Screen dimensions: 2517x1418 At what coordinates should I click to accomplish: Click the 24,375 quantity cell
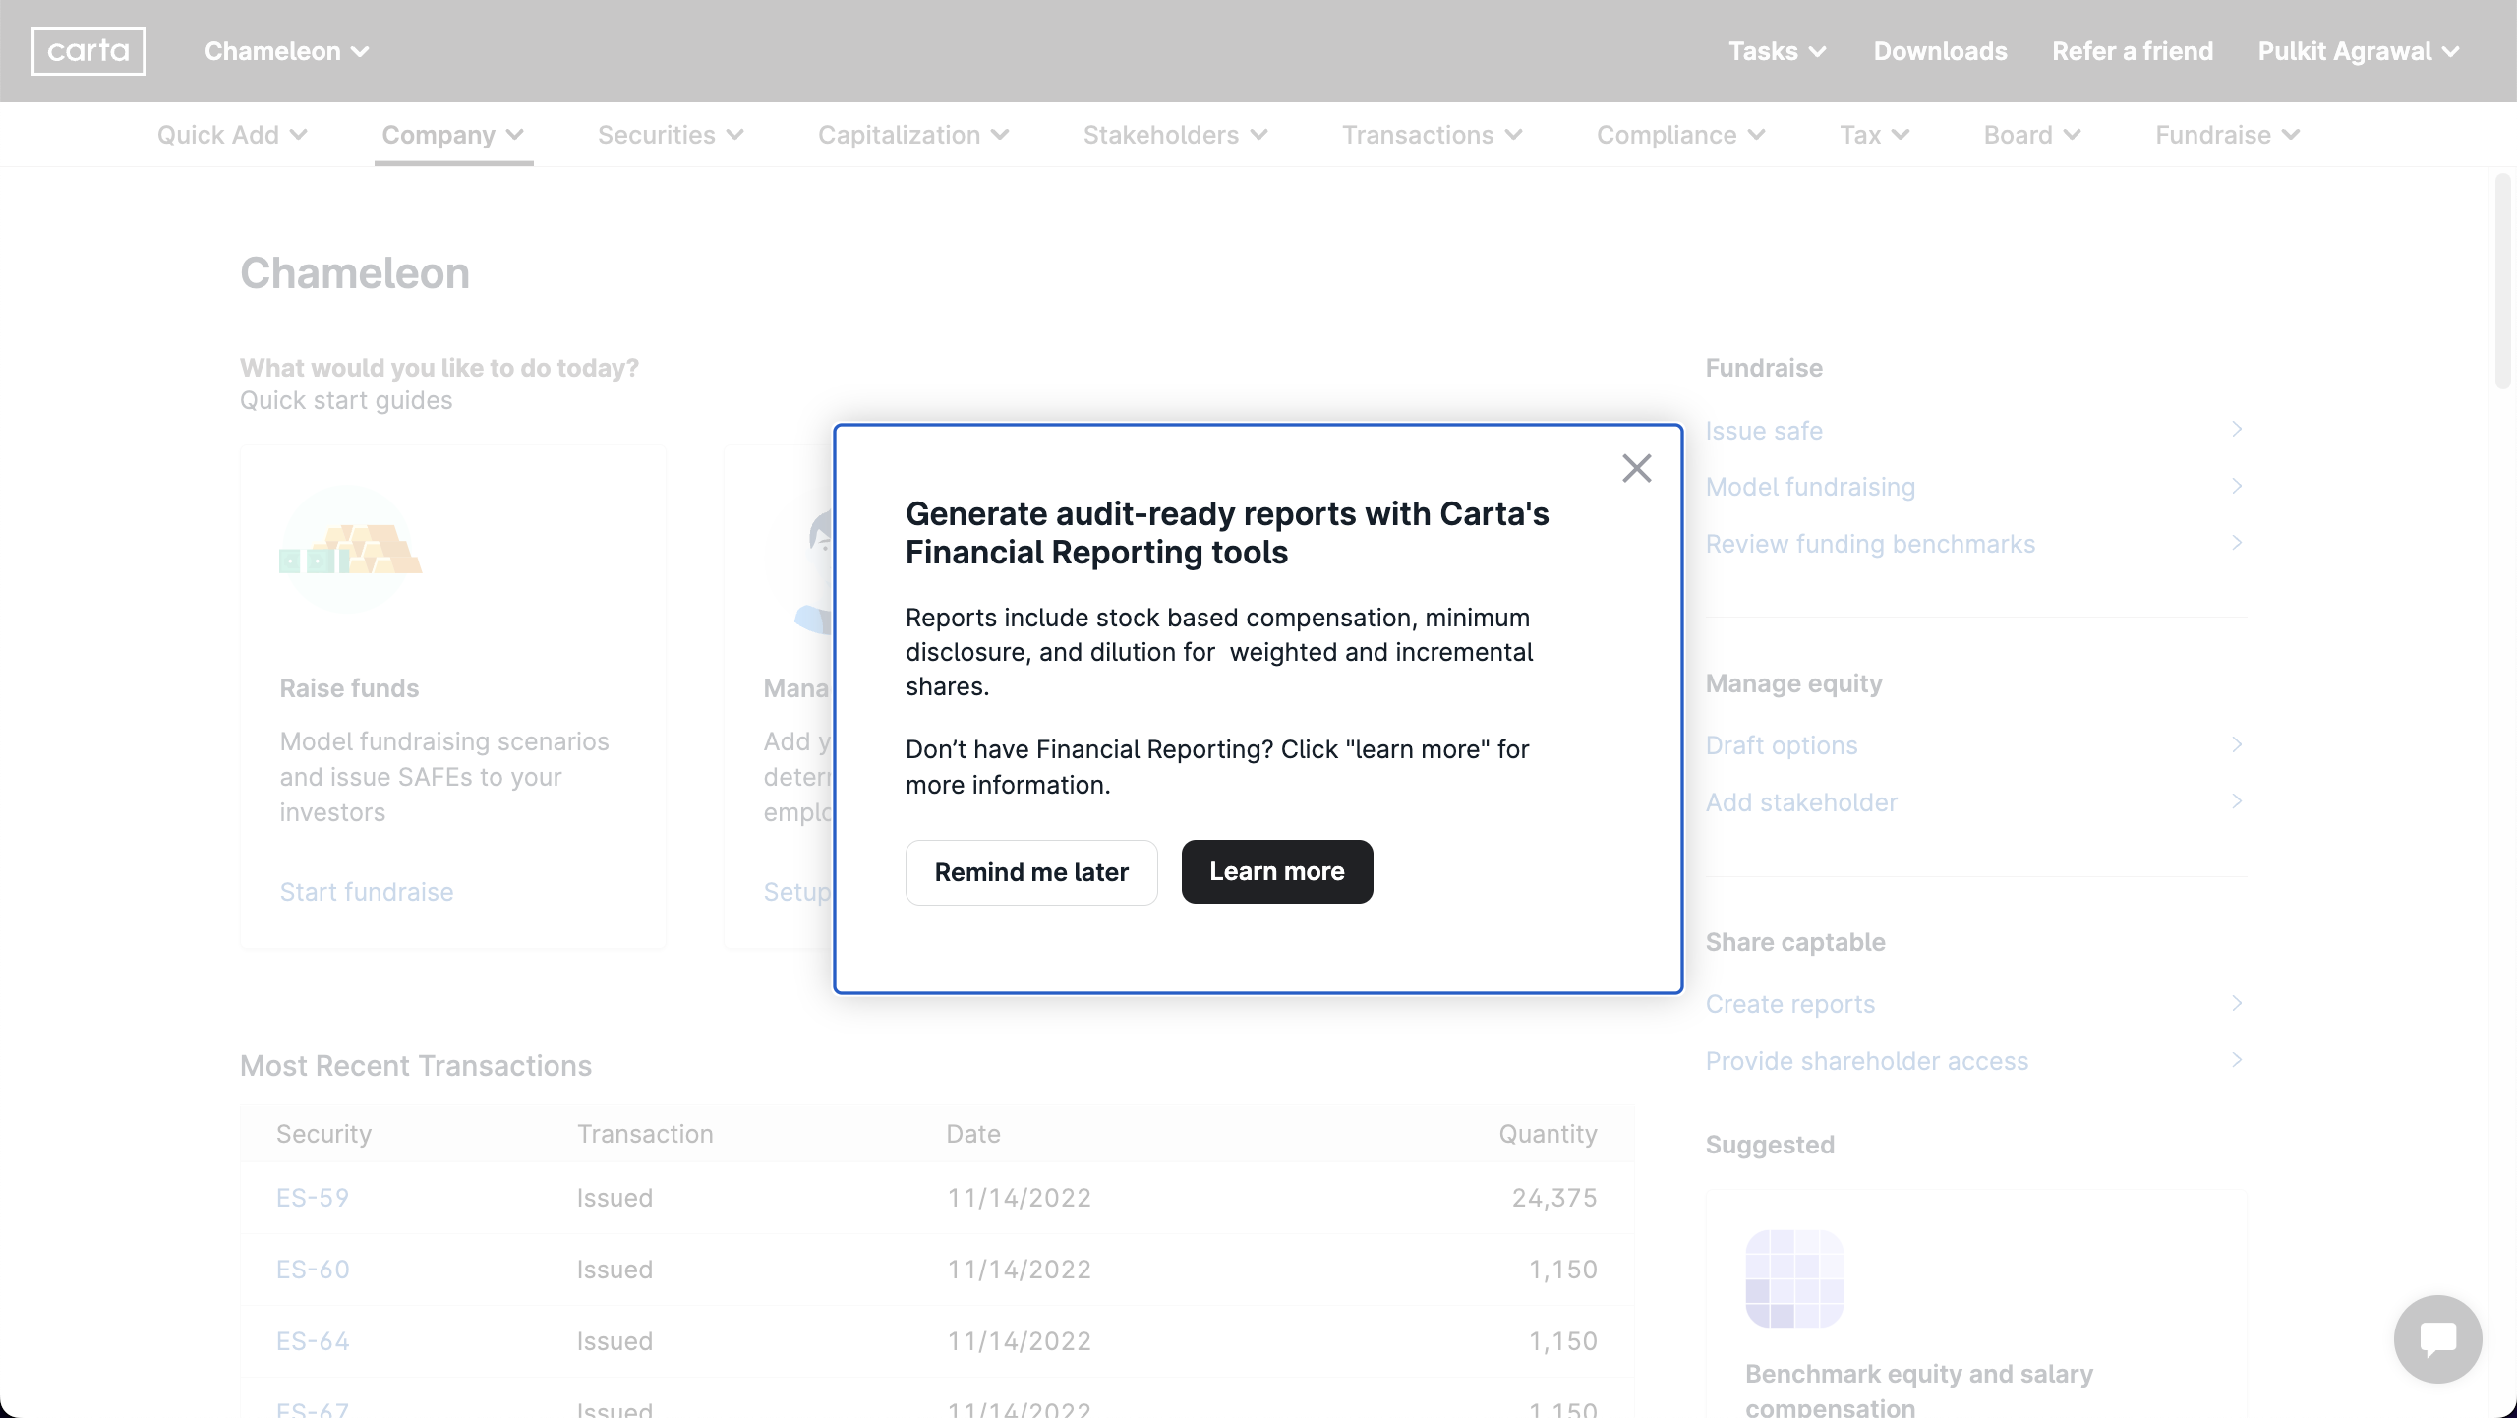pyautogui.click(x=1554, y=1198)
